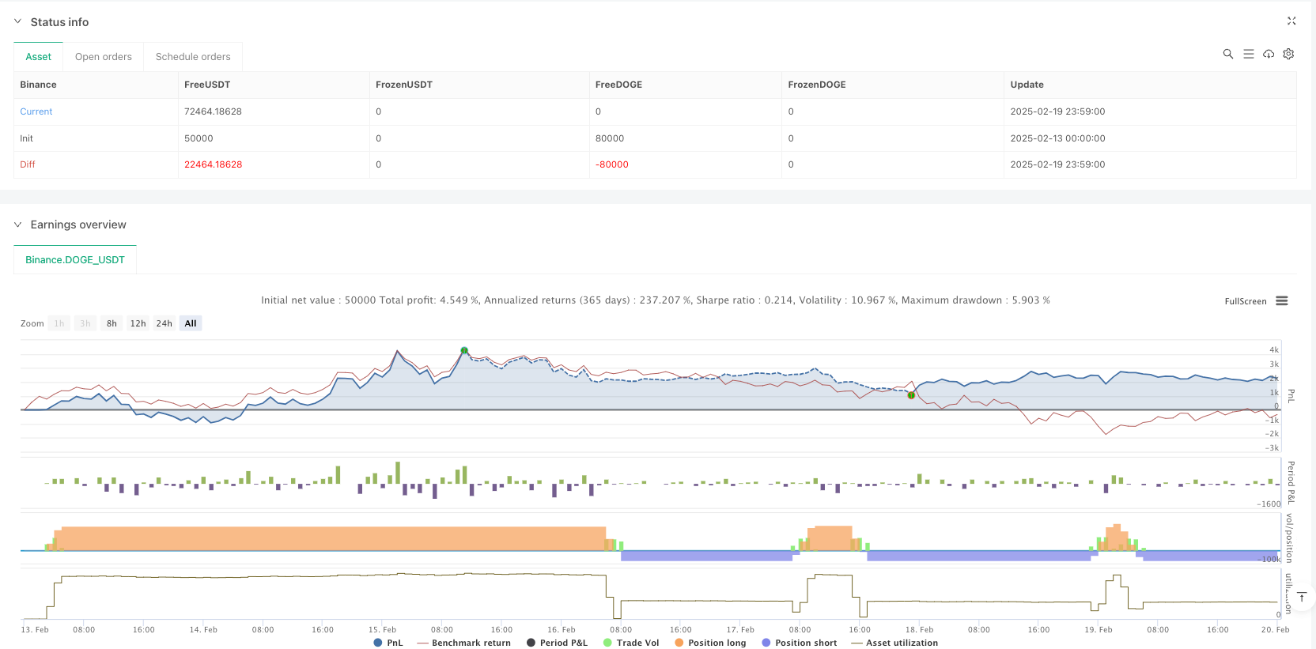
Task: Click the FullScreen chart button
Action: coord(1245,301)
